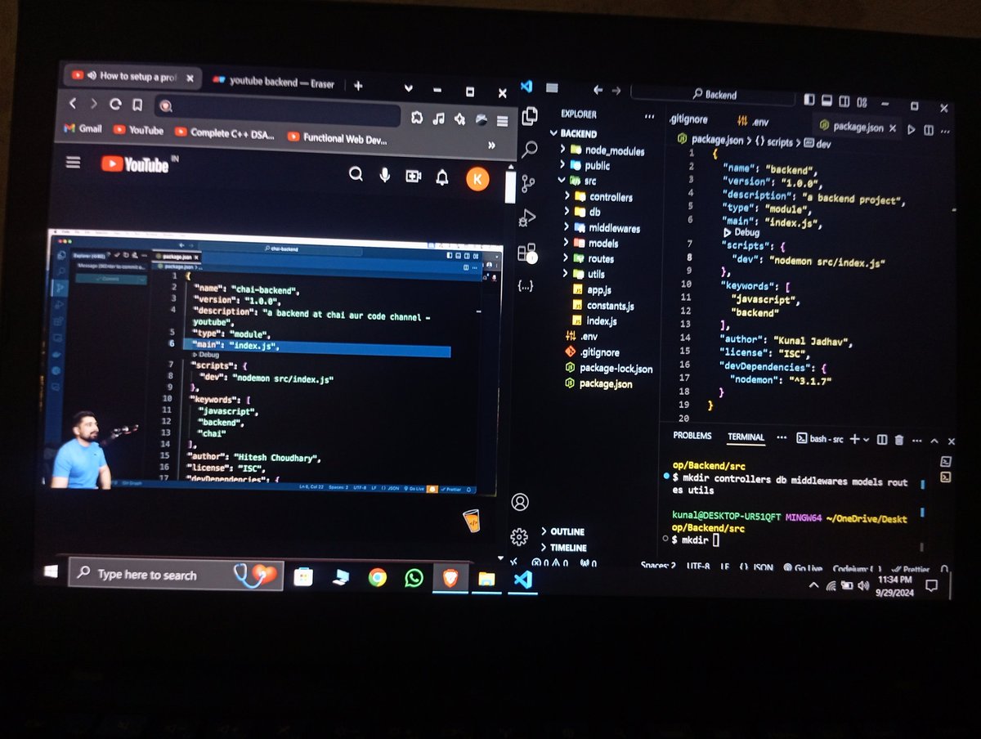Open YouTube hamburger guide menu

tap(74, 163)
